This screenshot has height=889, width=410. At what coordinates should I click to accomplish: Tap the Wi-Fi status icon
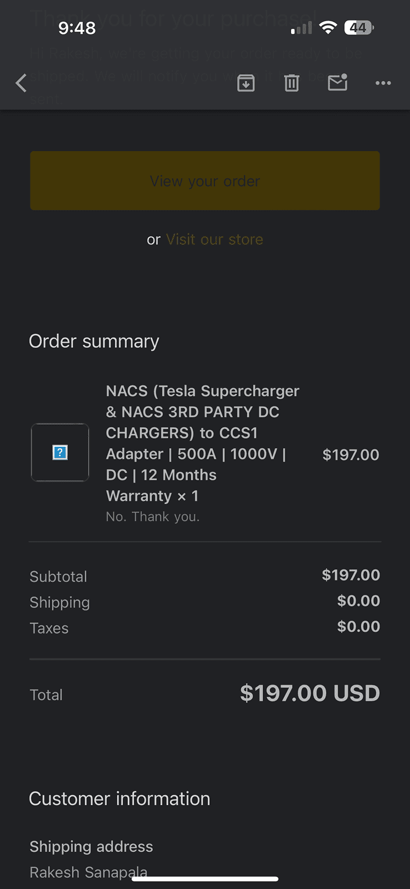coord(328,28)
